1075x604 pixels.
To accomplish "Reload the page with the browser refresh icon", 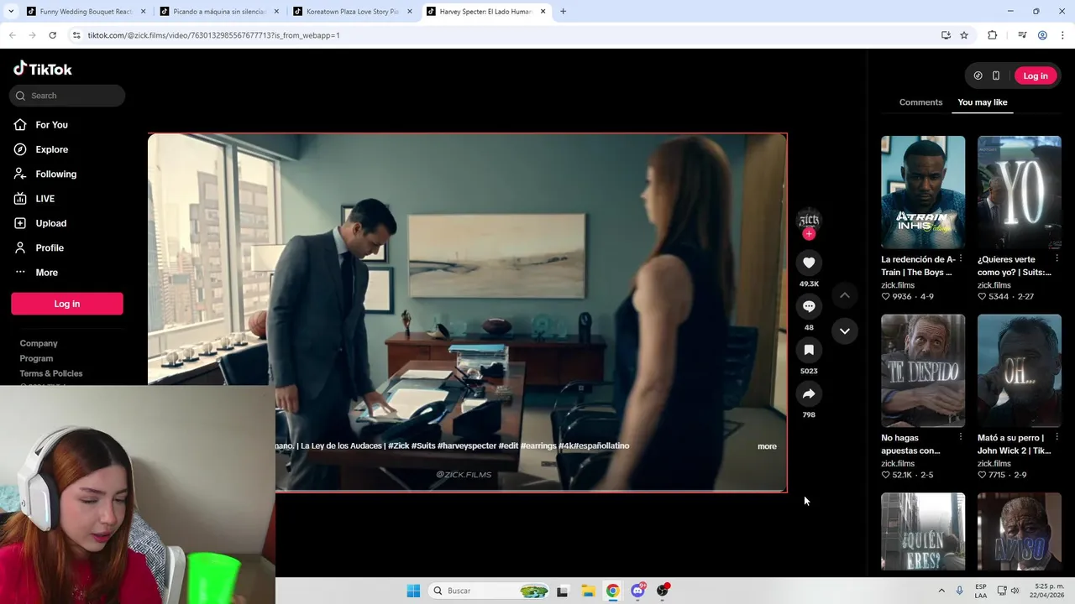I will 52,35.
